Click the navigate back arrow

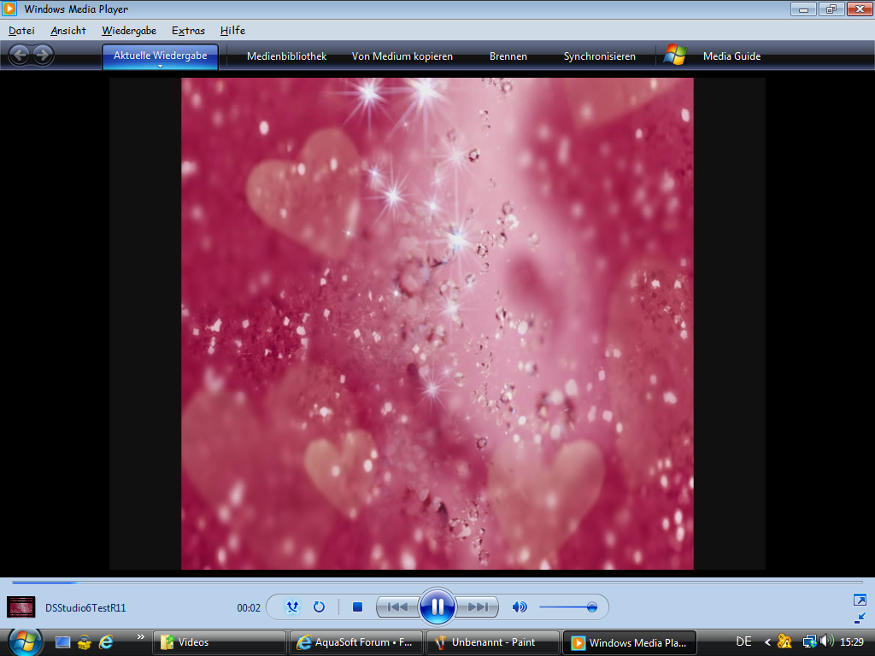pyautogui.click(x=19, y=56)
